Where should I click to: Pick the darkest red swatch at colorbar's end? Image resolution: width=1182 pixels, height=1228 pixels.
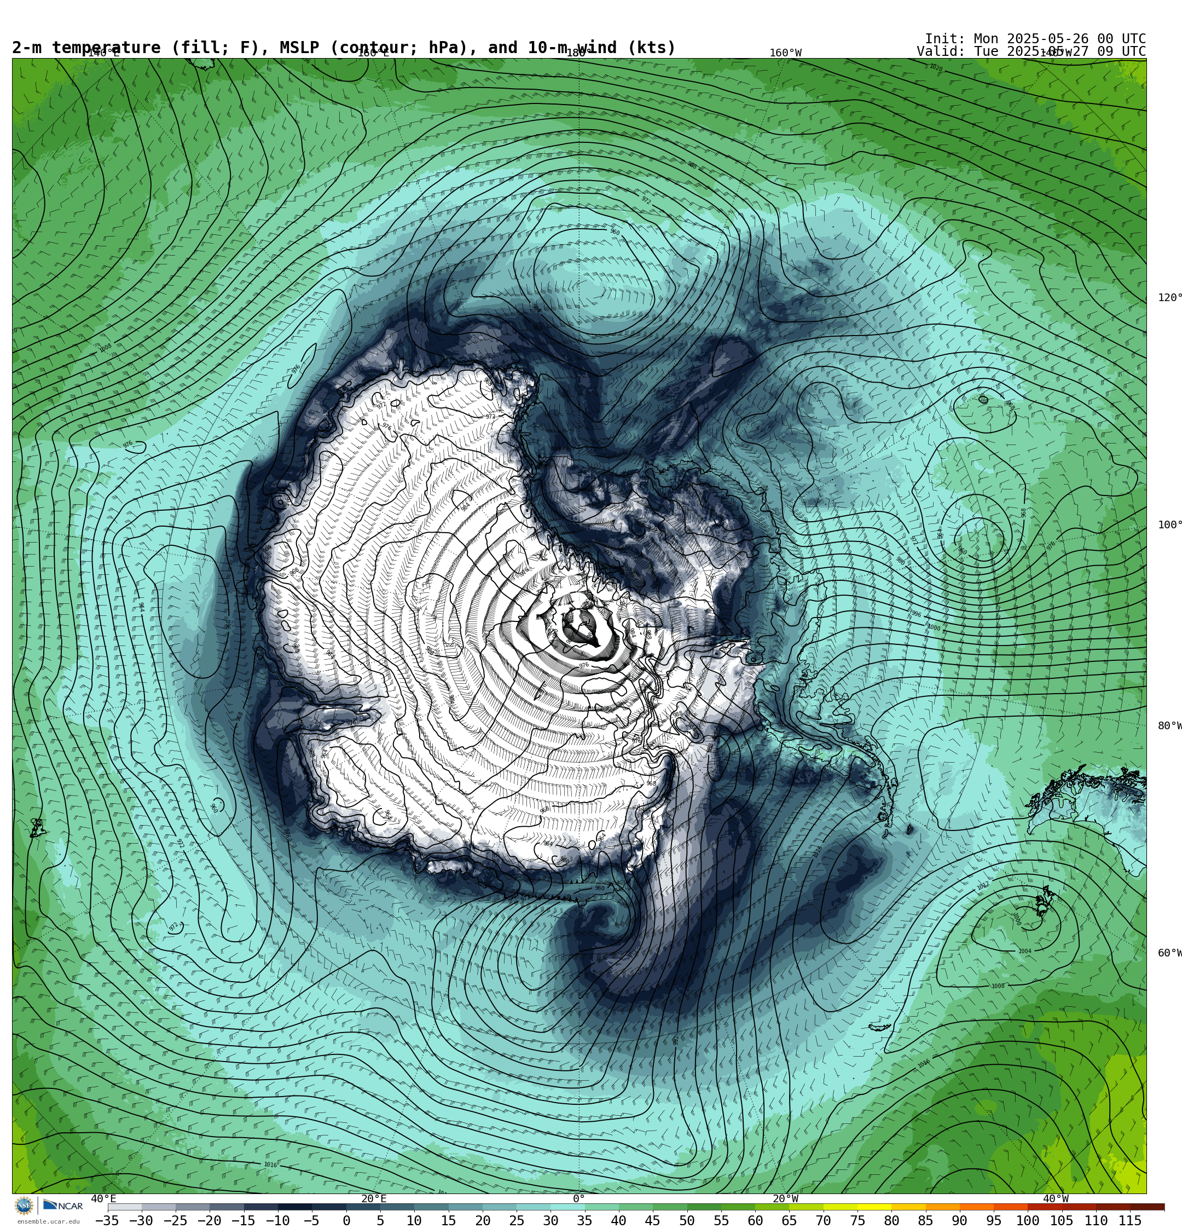click(x=1148, y=1207)
